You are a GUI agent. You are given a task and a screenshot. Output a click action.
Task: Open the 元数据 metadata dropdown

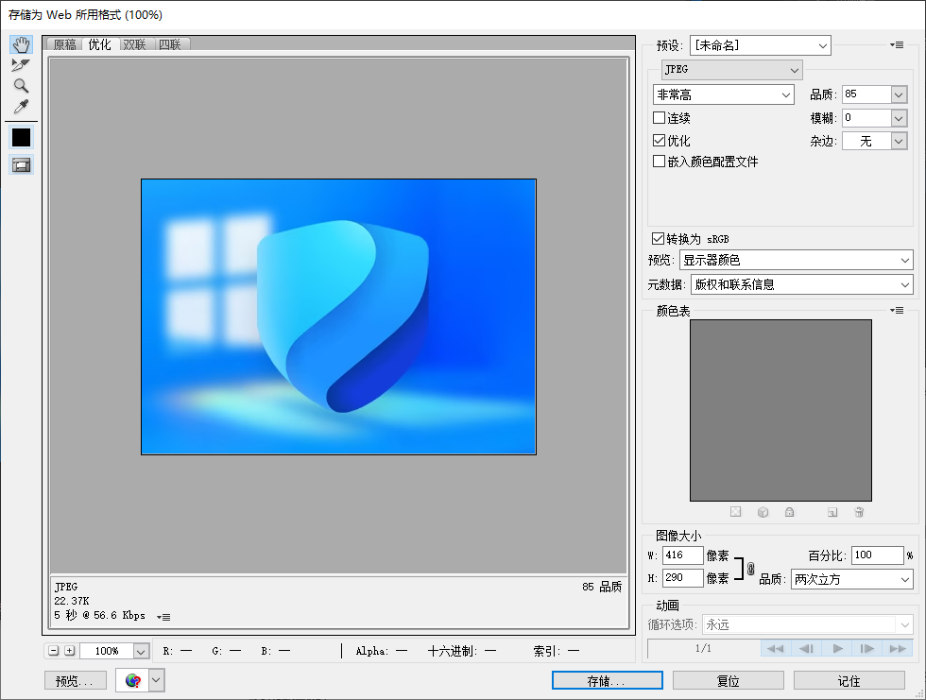[x=802, y=284]
